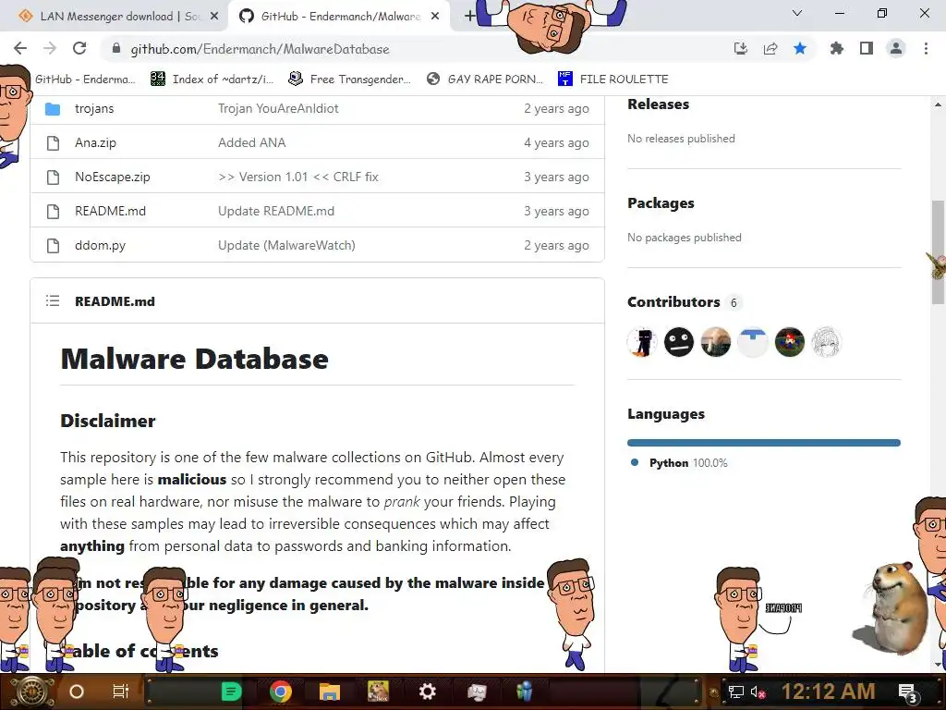Click the install/download page icon in address bar
Image resolution: width=946 pixels, height=710 pixels.
pyautogui.click(x=741, y=48)
